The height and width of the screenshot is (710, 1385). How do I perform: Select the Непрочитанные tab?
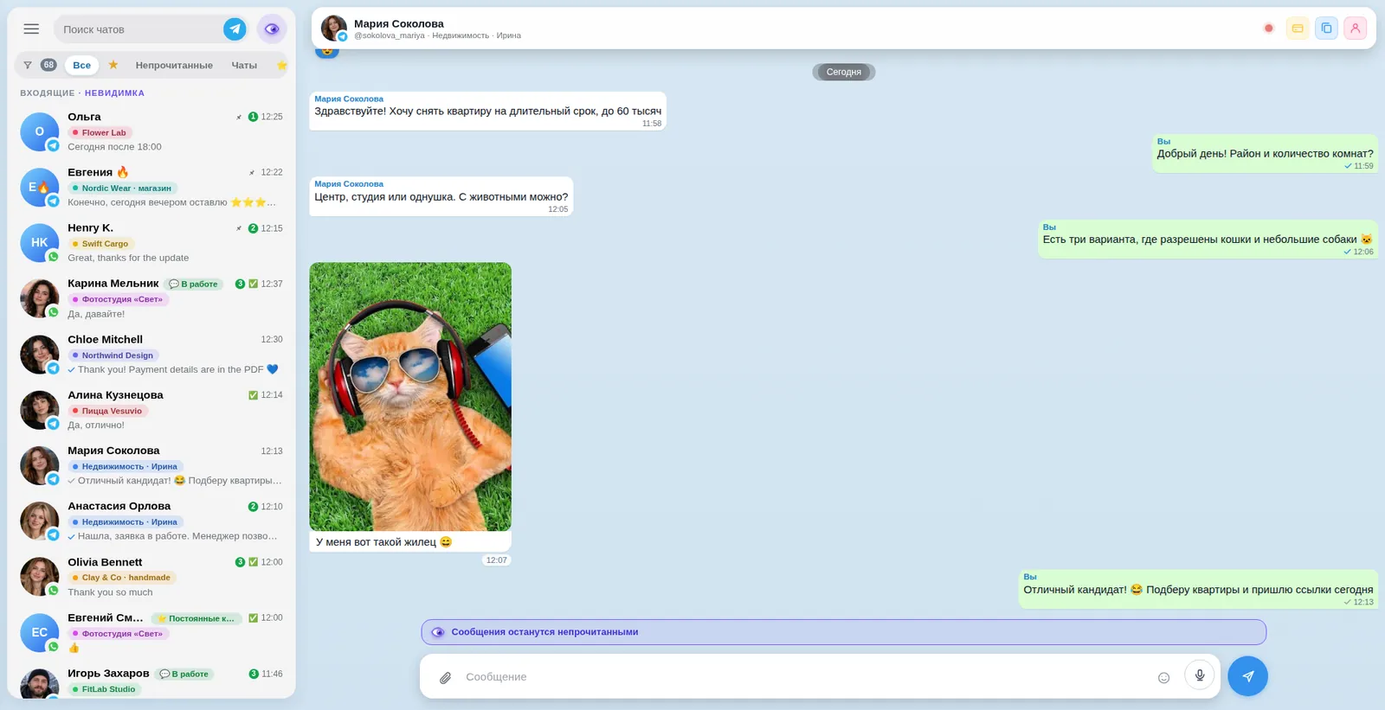point(174,65)
